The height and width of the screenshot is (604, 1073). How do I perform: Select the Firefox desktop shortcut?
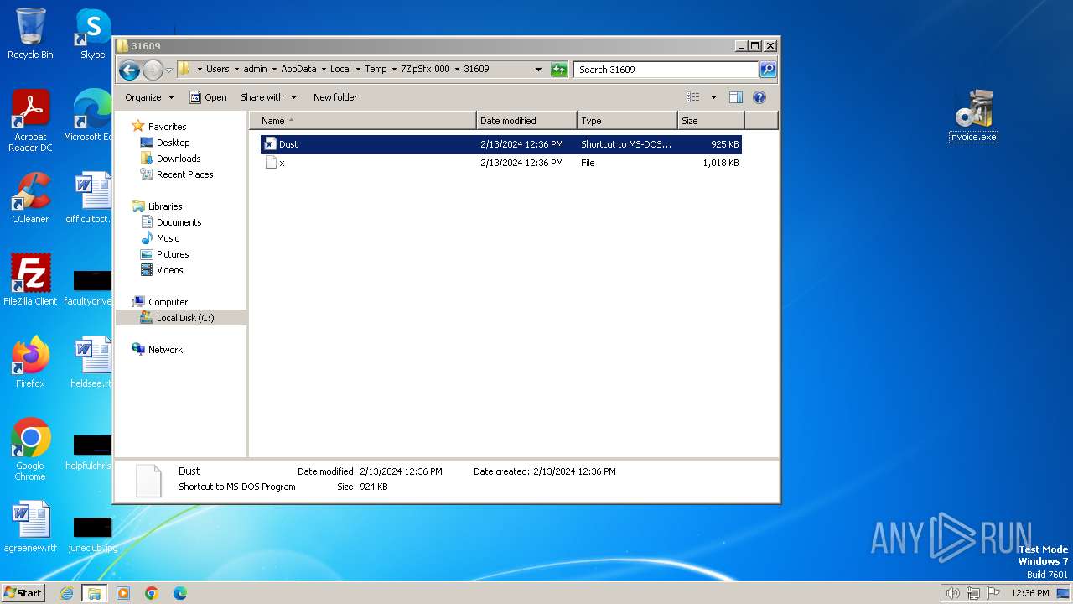click(x=30, y=362)
